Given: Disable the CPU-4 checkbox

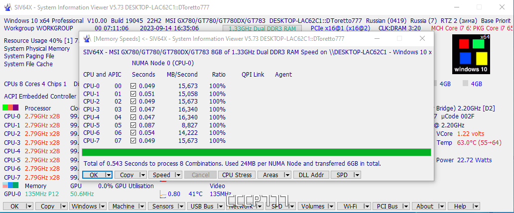Looking at the screenshot, I should [x=133, y=117].
